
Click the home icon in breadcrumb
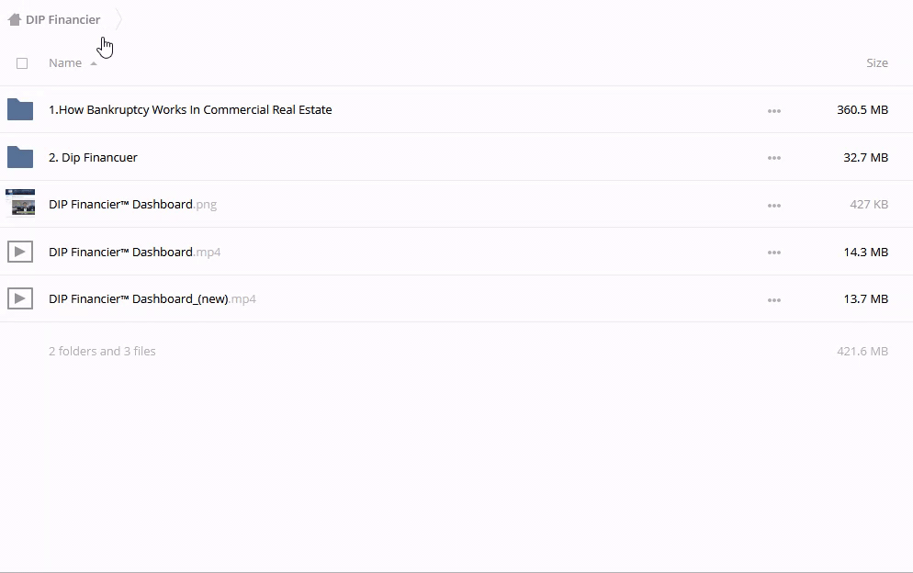coord(14,19)
